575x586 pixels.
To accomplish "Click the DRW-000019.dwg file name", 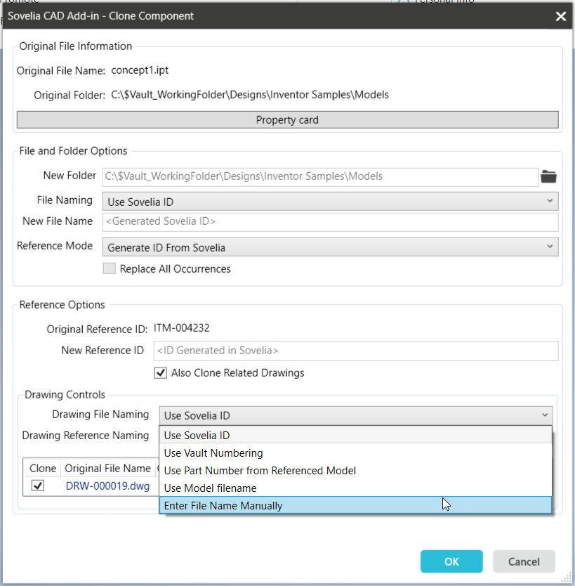I will 107,486.
